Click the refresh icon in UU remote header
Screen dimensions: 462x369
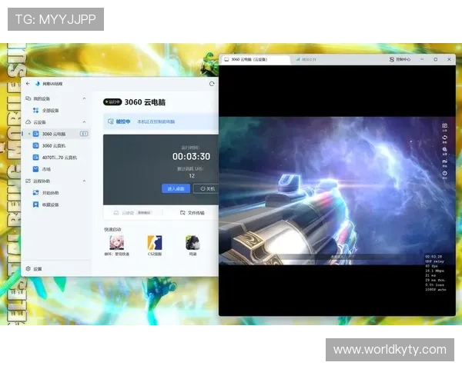pyautogui.click(x=212, y=83)
